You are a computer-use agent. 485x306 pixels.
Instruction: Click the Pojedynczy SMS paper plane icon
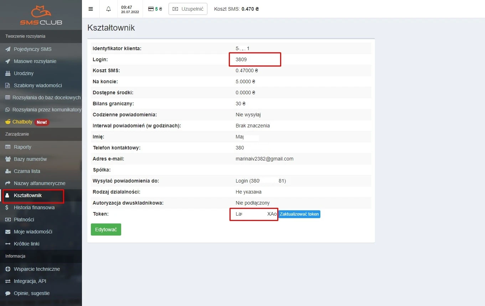(x=8, y=49)
